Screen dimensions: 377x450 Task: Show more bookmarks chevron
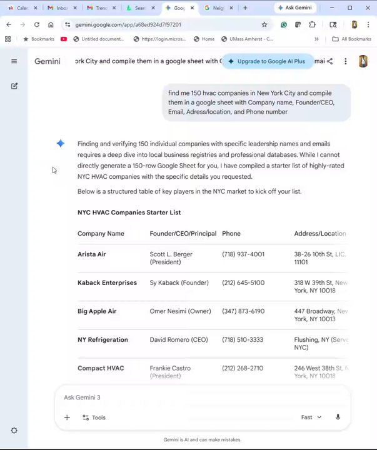317,39
